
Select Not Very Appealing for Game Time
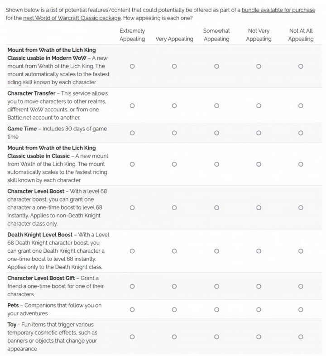pos(259,133)
